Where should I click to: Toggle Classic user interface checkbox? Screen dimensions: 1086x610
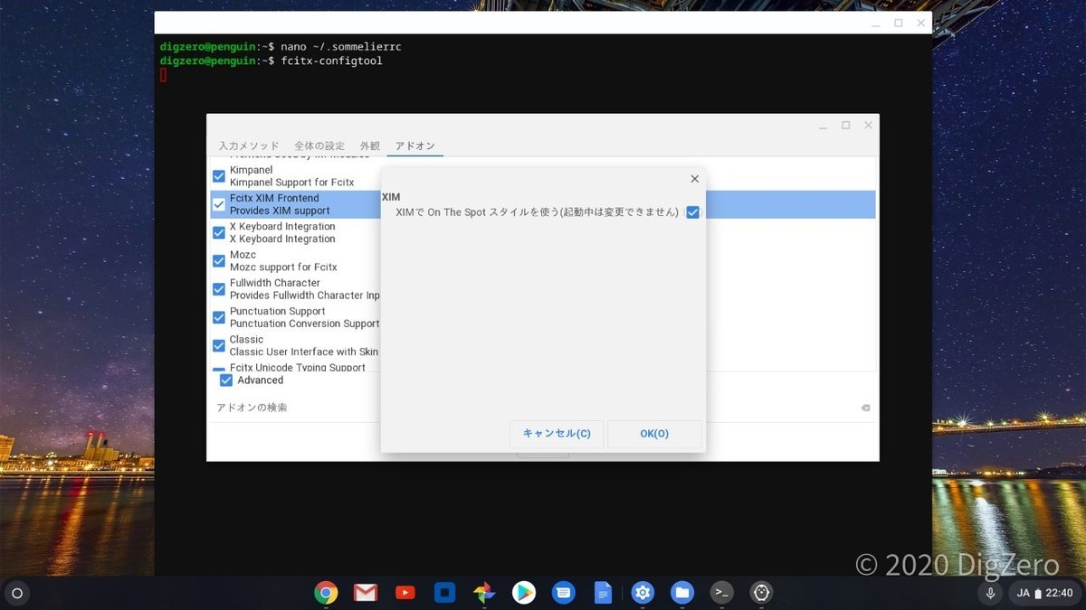219,345
